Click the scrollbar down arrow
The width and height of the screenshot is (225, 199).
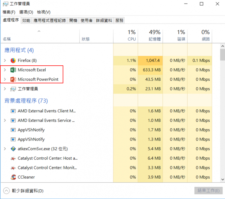pyautogui.click(x=222, y=179)
